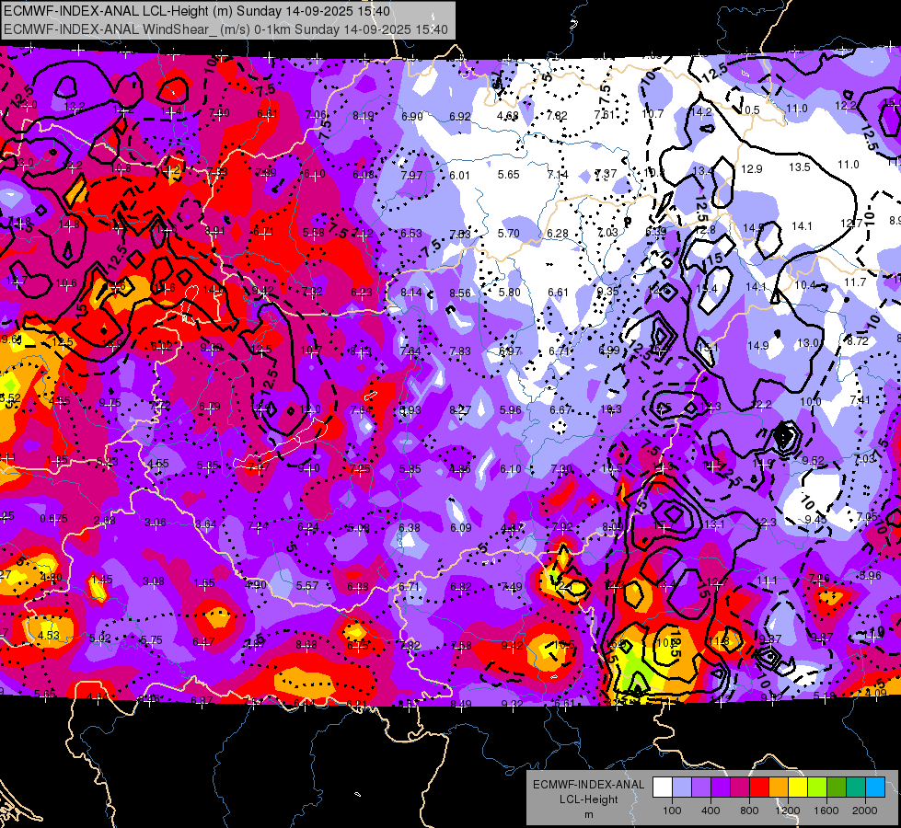This screenshot has width=901, height=828.
Task: Select the red legend color swatch
Action: [x=759, y=788]
